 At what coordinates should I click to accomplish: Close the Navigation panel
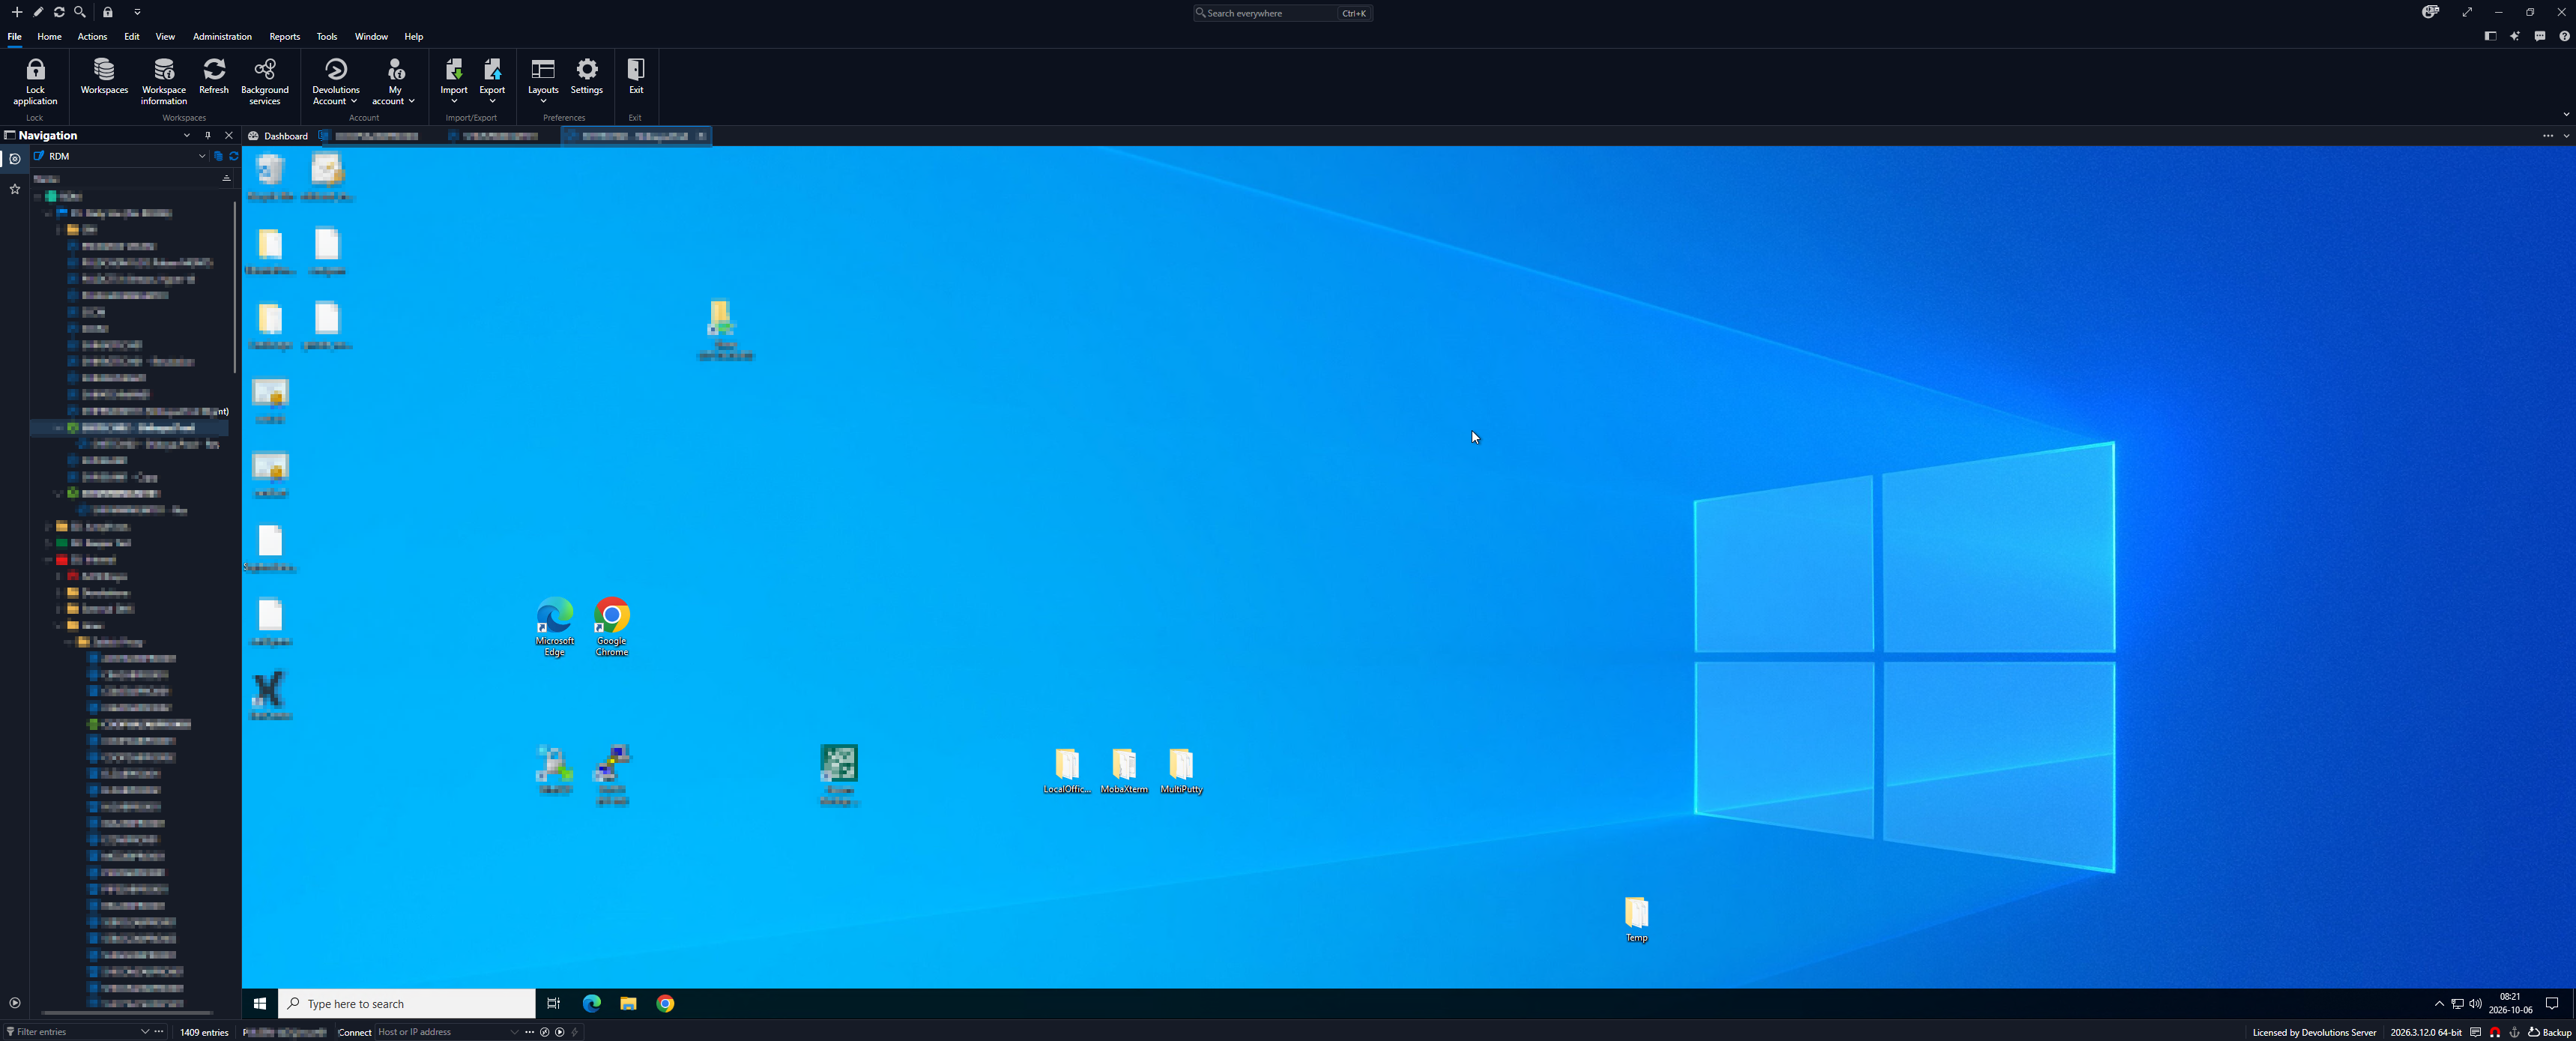pyautogui.click(x=229, y=135)
